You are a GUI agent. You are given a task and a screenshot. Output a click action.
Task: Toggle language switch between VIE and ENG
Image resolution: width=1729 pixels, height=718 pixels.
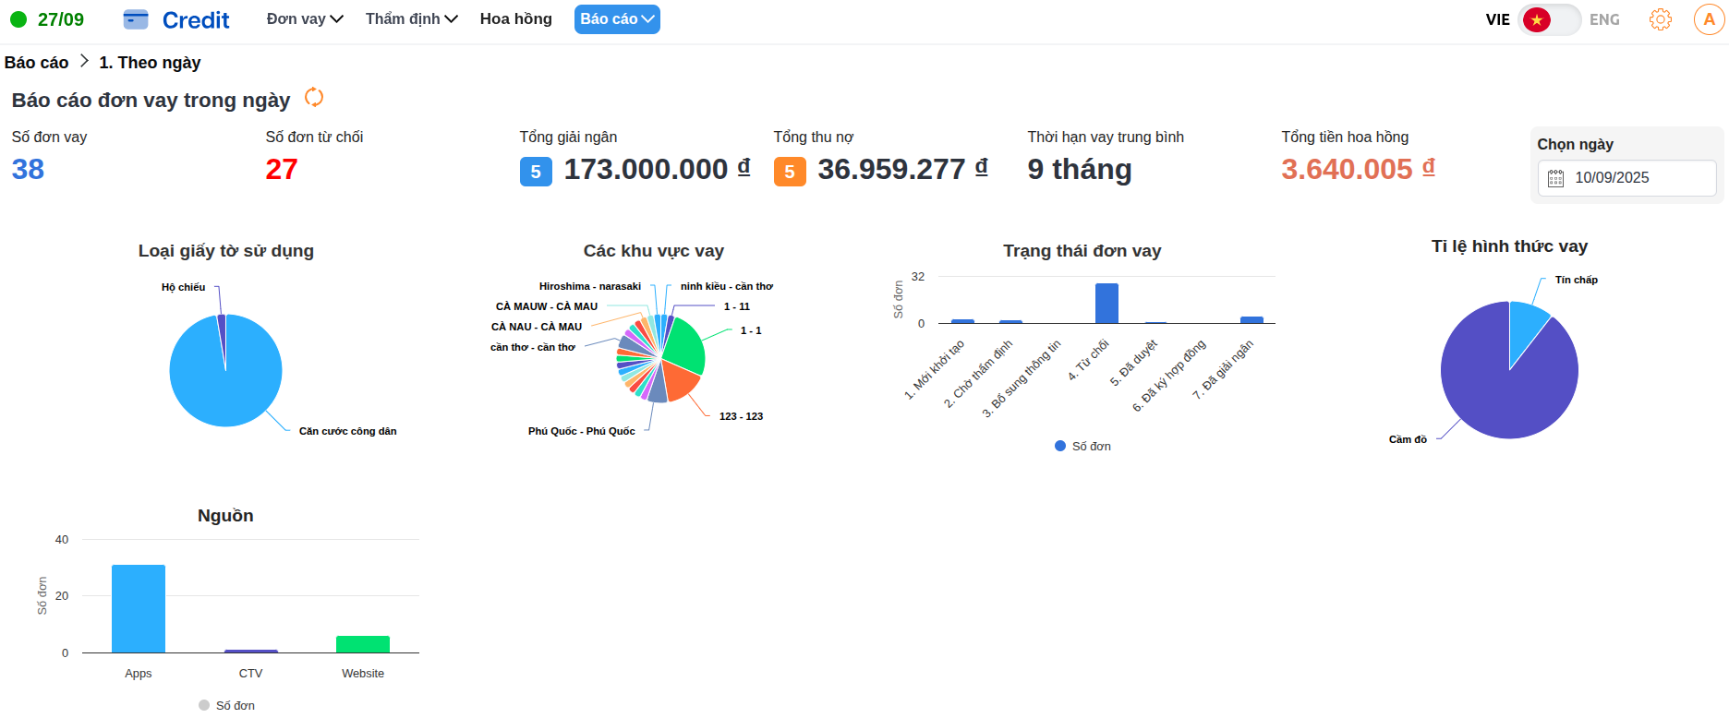click(1549, 19)
